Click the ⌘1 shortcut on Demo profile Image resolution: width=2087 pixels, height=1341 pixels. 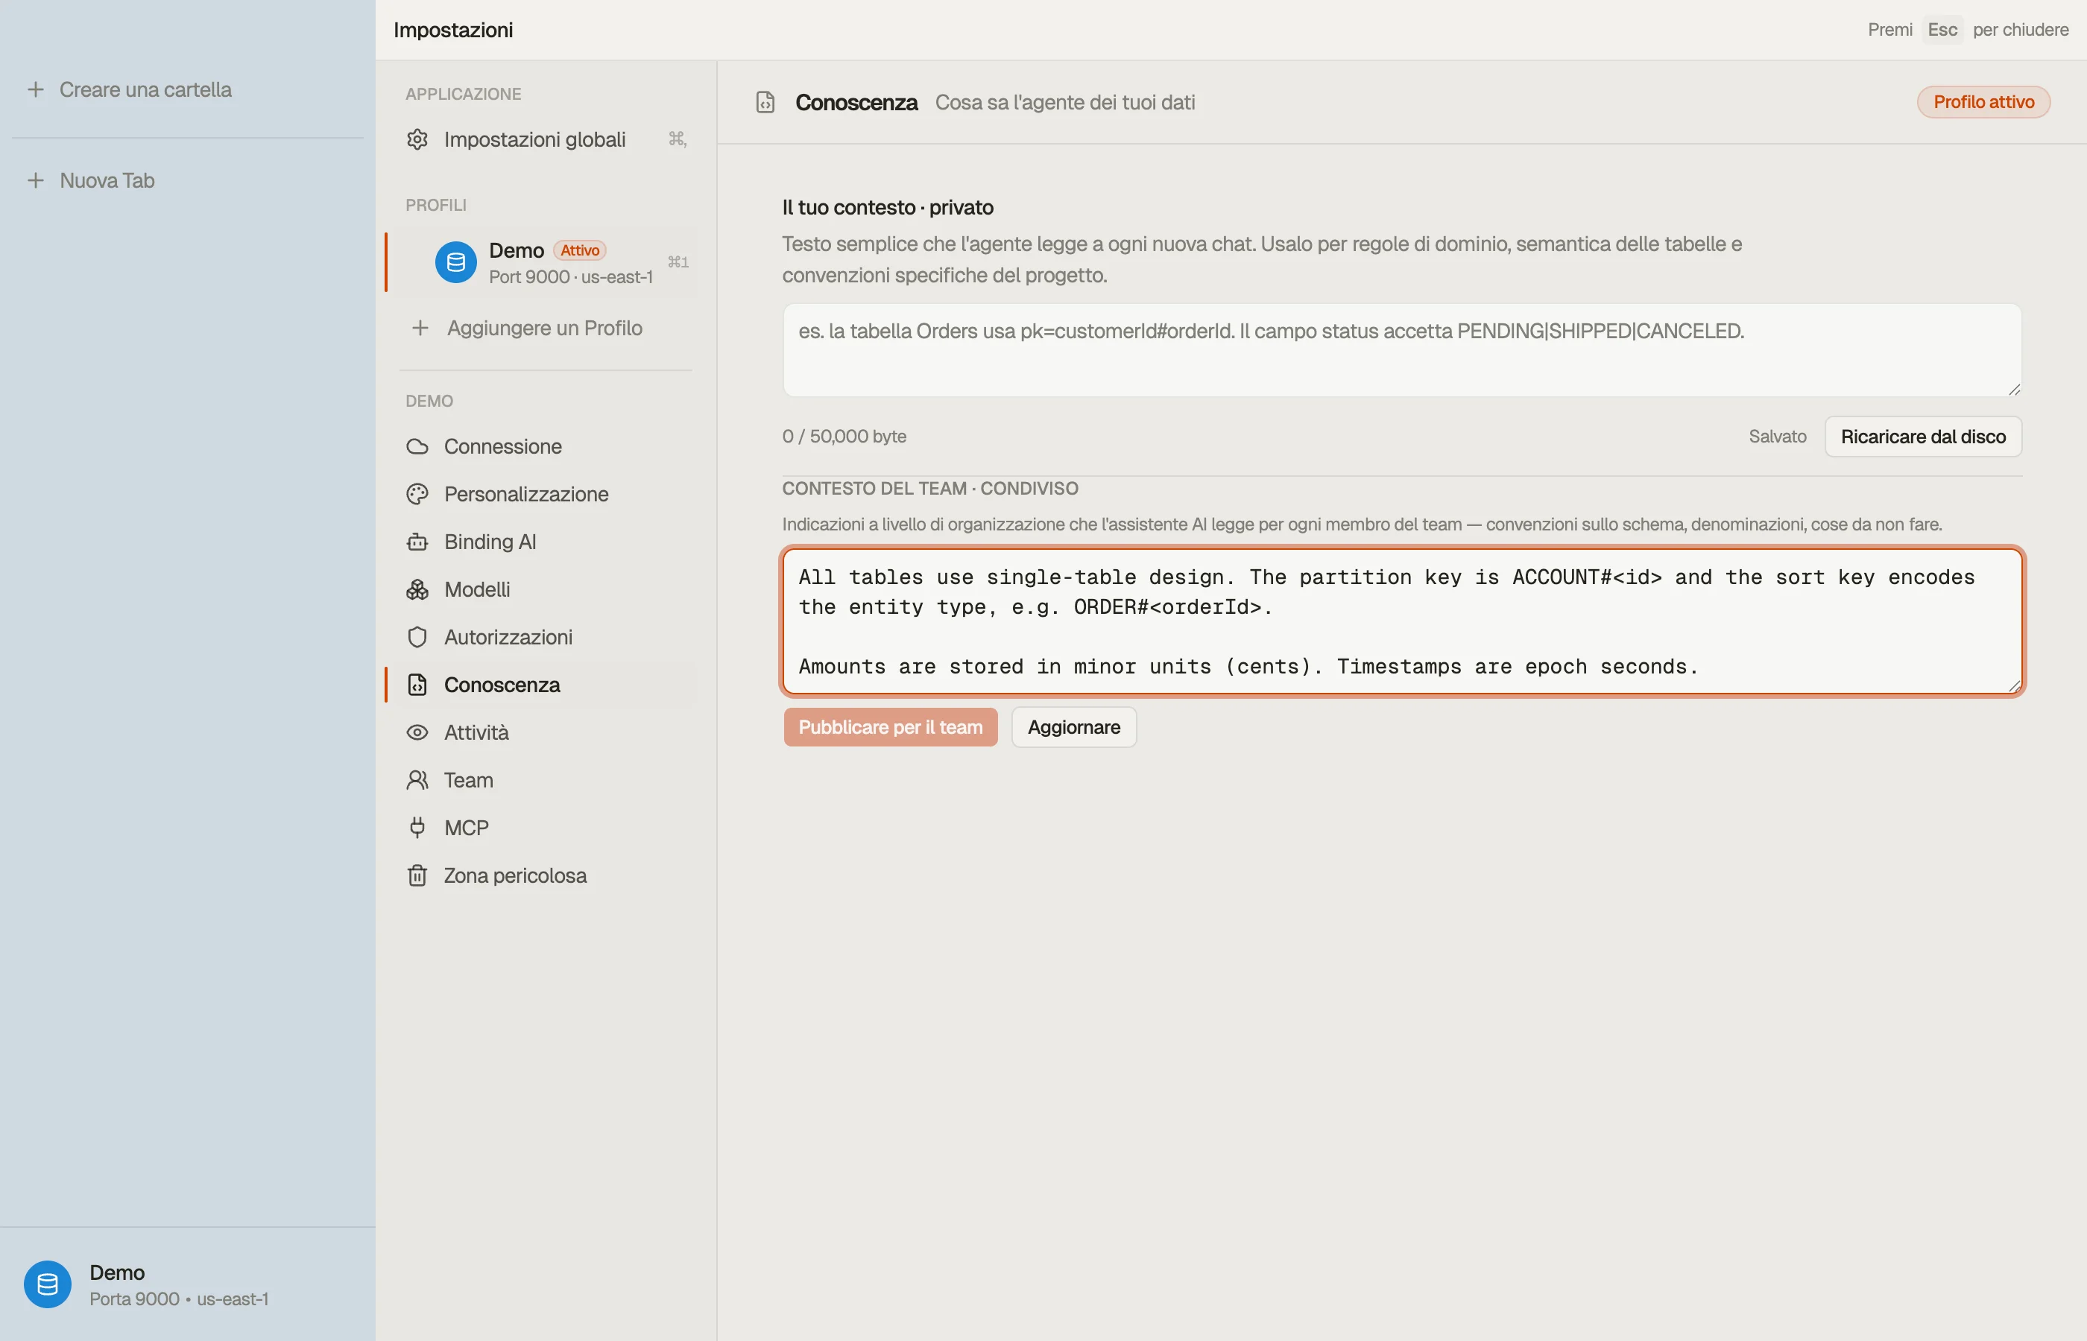click(x=678, y=262)
